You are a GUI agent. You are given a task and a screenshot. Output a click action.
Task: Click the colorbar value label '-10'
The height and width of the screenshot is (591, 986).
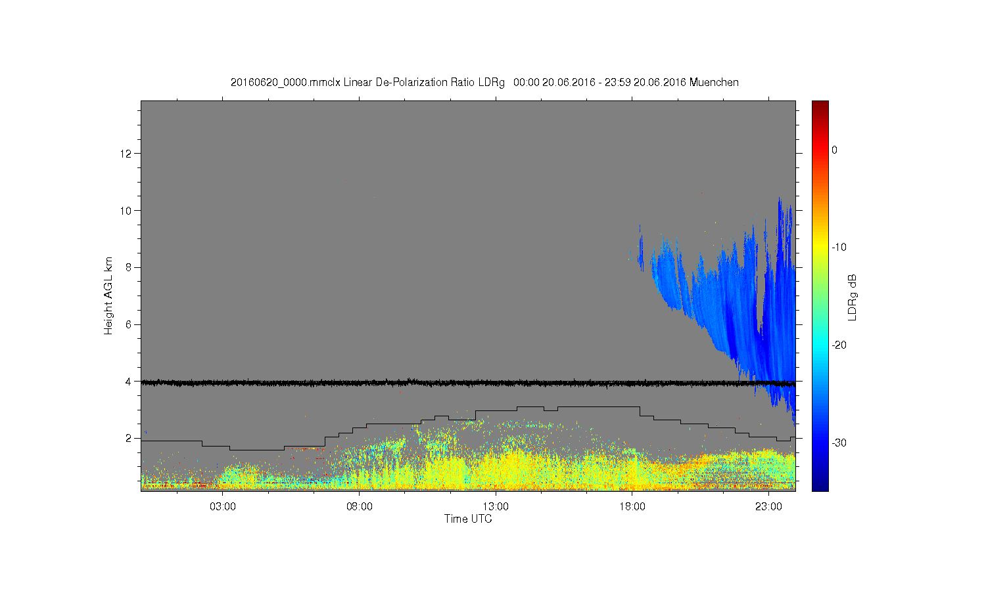pyautogui.click(x=839, y=248)
